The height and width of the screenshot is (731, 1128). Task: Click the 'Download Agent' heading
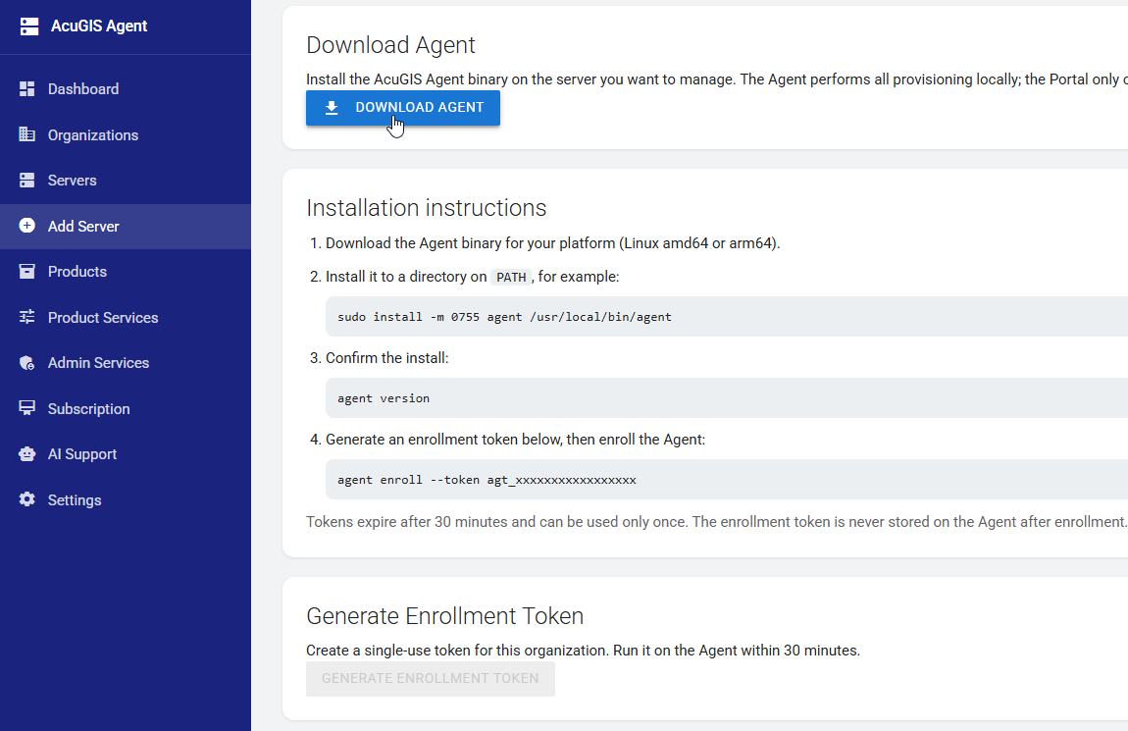[390, 45]
